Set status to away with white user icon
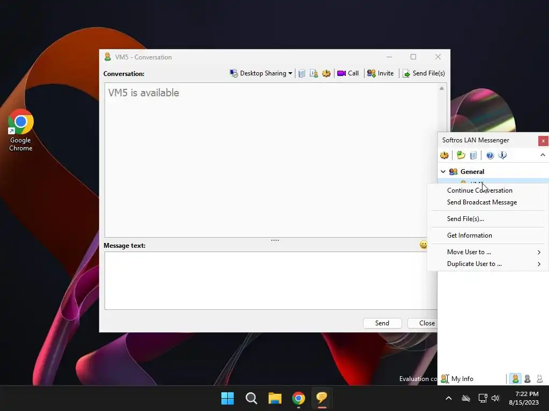The height and width of the screenshot is (411, 549). [539, 379]
